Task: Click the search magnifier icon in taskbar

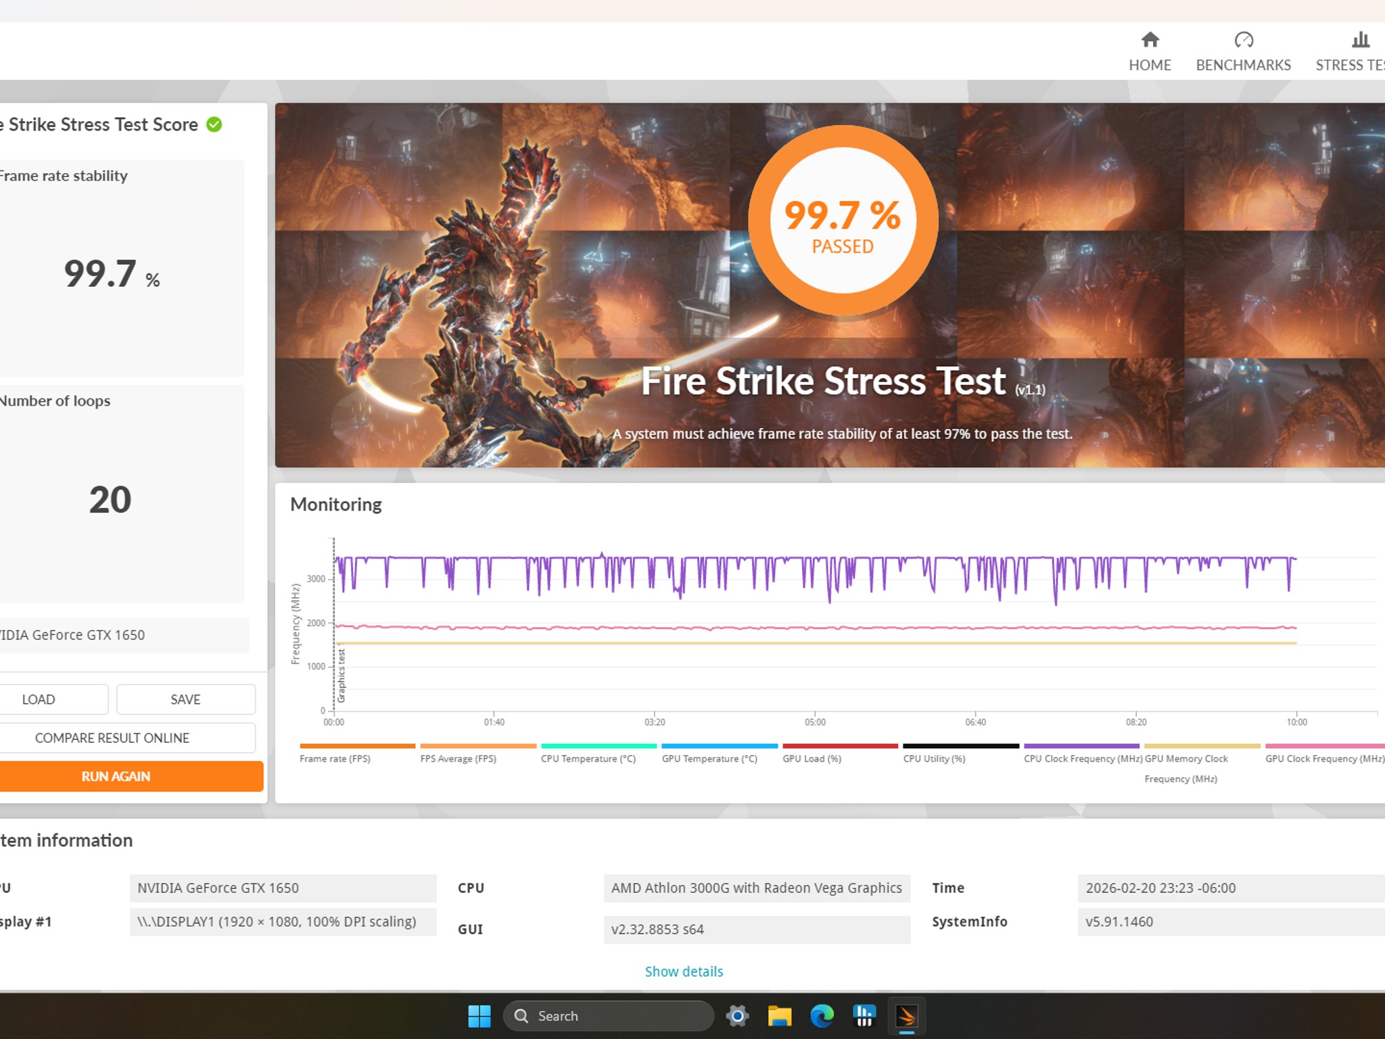Action: (x=521, y=1016)
